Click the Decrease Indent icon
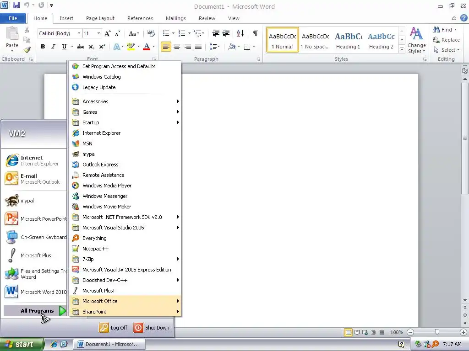Screen dimensions: 469x351 click(216, 33)
